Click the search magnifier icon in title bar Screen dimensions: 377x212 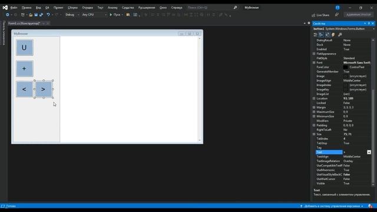pos(235,8)
